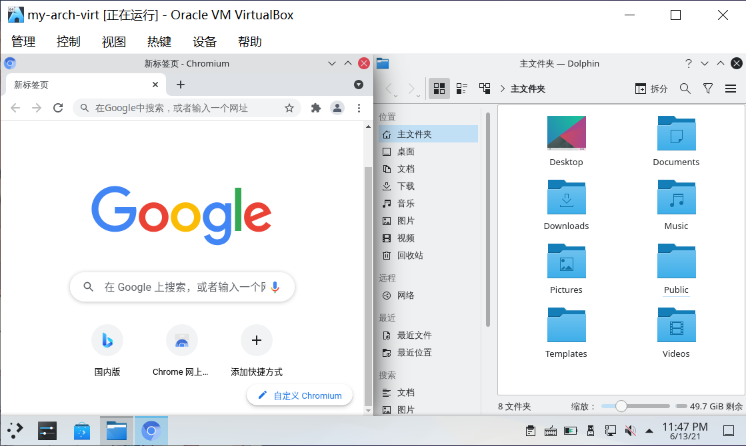This screenshot has width=746, height=446.
Task: Click the 拆分 split view button
Action: click(651, 89)
